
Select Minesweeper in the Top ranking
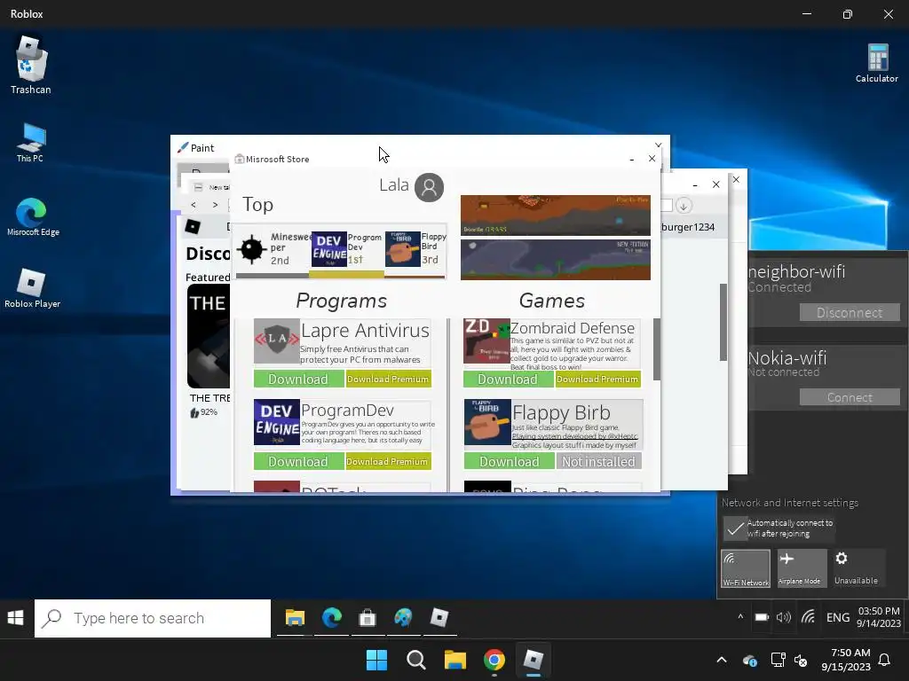[x=273, y=249]
